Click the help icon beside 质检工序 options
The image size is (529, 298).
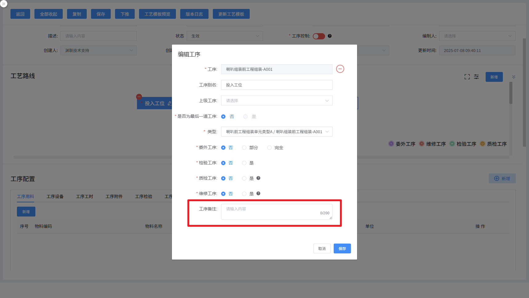pos(258,178)
